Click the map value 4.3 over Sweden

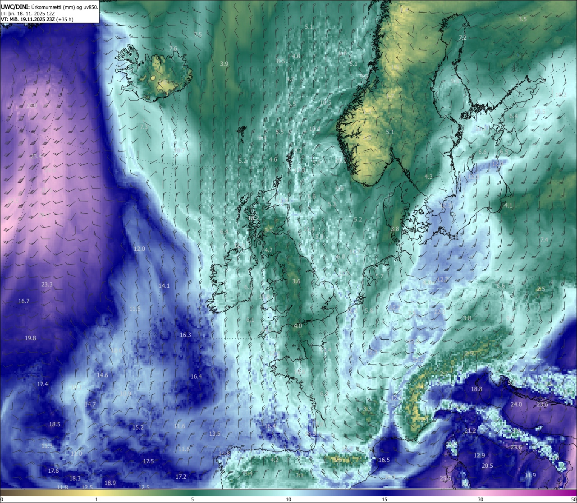[429, 177]
